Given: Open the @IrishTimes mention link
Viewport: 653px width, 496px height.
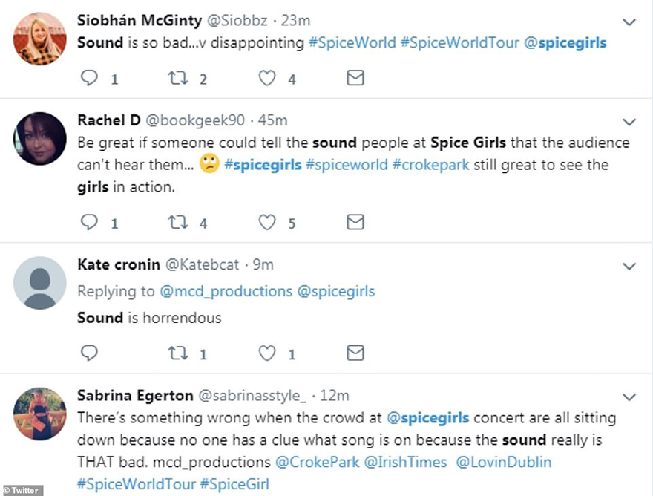Looking at the screenshot, I should point(405,462).
